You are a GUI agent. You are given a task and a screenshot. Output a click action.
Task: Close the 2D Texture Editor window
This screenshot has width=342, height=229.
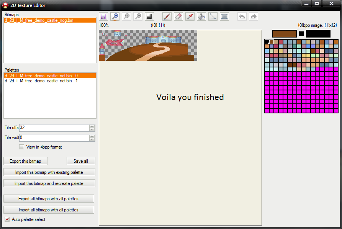point(331,3)
